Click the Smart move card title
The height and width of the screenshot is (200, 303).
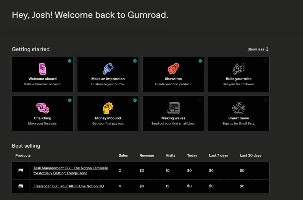[x=238, y=118]
